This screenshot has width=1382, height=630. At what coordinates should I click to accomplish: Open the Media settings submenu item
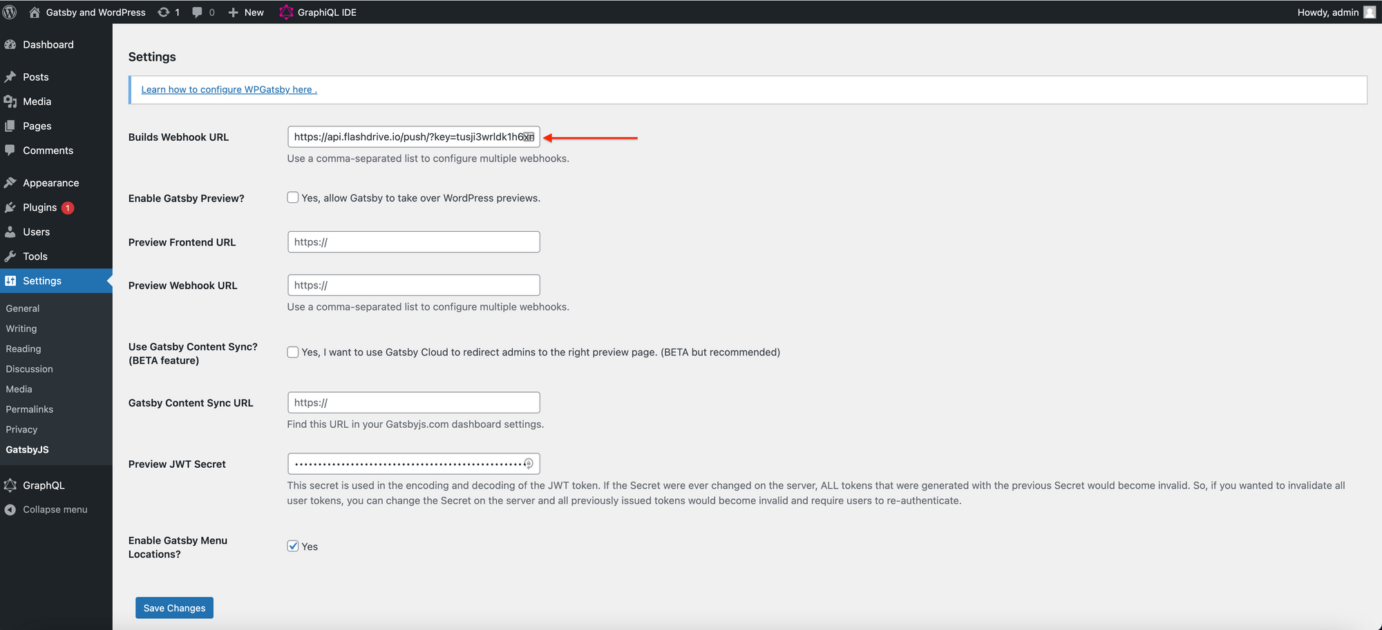(x=19, y=388)
